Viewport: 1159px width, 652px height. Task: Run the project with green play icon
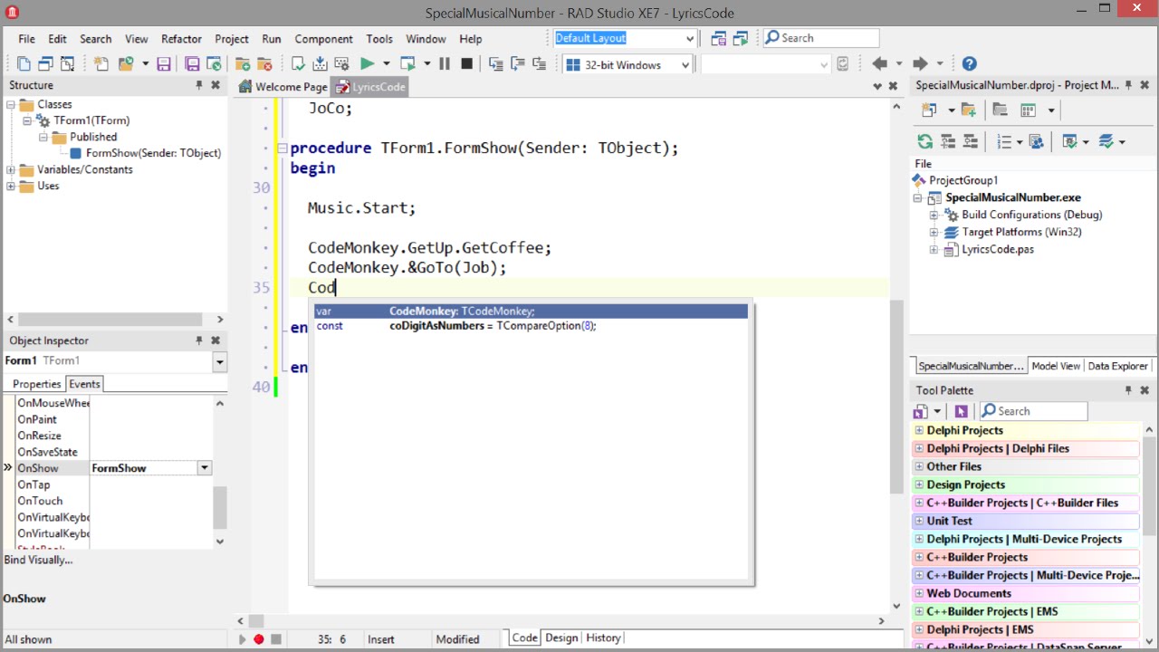point(367,64)
